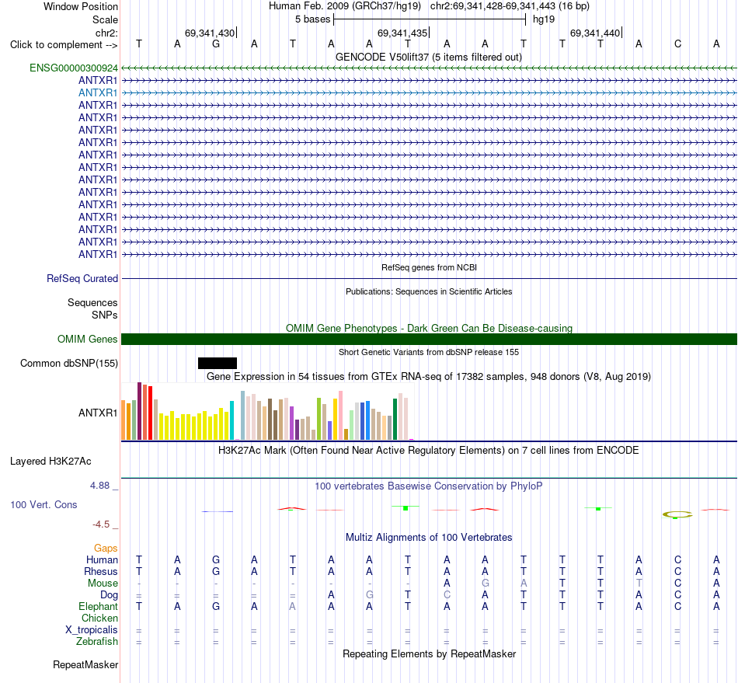Screen dimensions: 738x683
Task: Click the Dog species label
Action: (x=110, y=595)
